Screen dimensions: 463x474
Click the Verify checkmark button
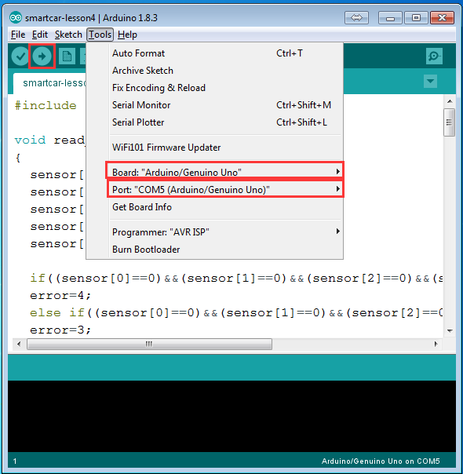point(20,57)
